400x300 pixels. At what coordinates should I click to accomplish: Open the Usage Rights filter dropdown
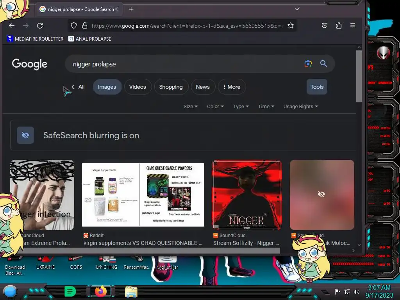click(300, 106)
